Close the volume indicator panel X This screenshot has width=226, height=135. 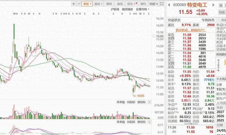149,102
